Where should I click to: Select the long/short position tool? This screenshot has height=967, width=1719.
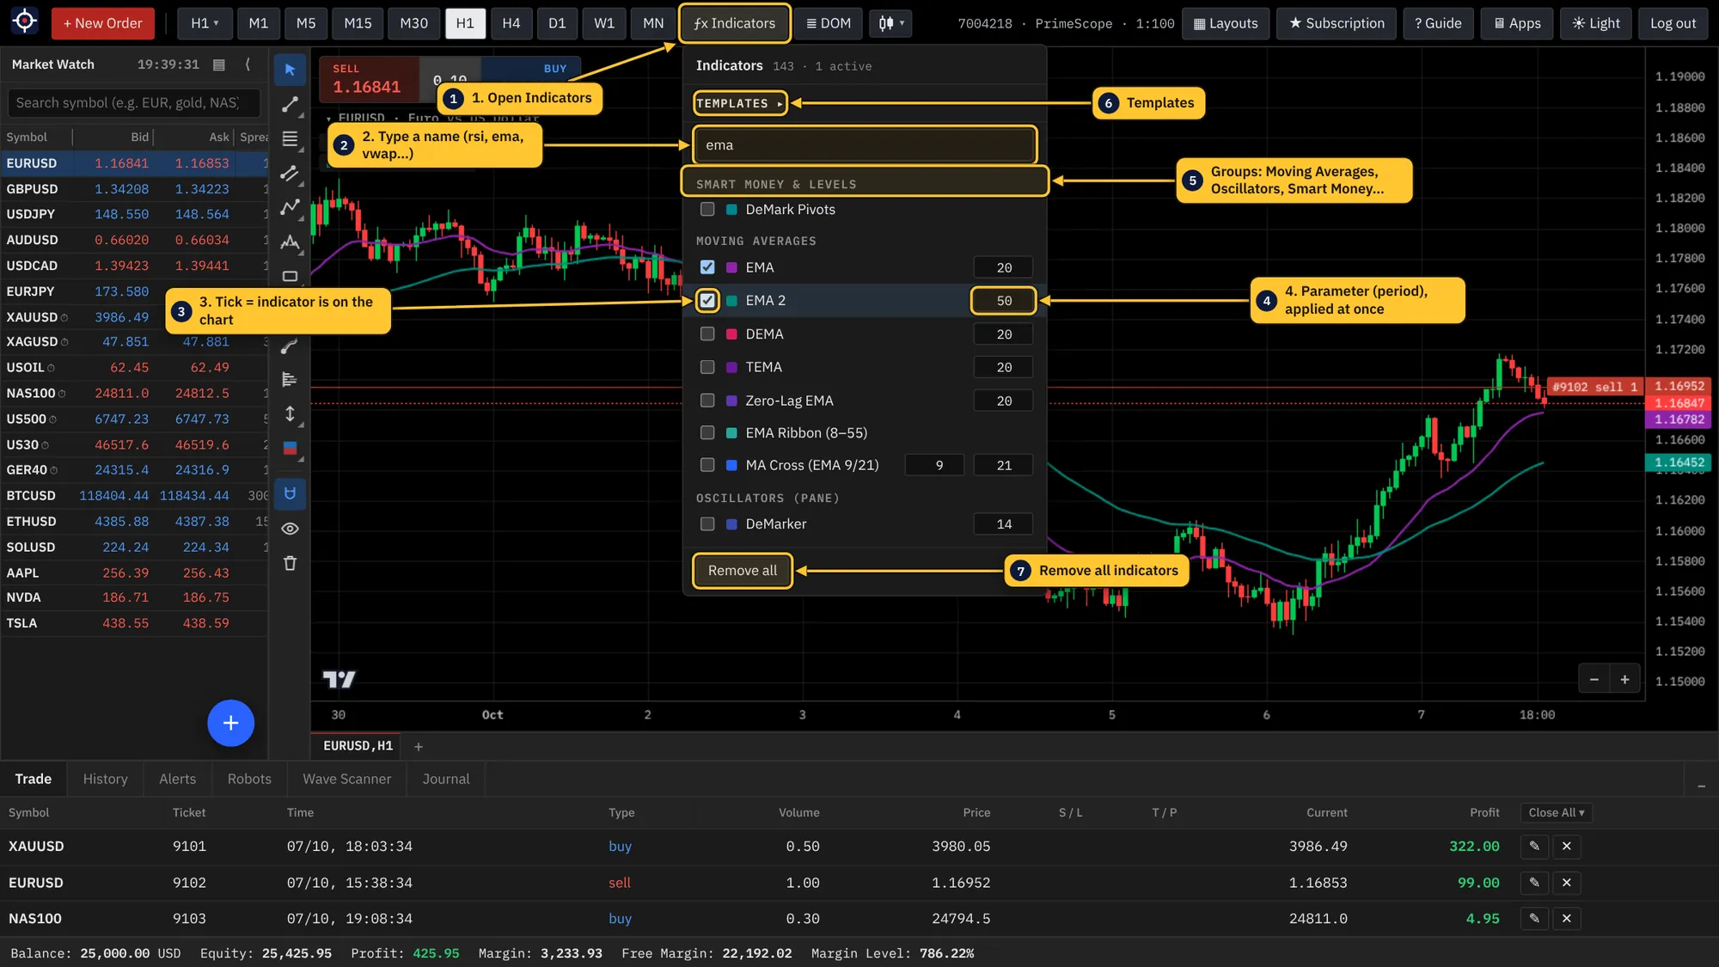click(x=290, y=448)
